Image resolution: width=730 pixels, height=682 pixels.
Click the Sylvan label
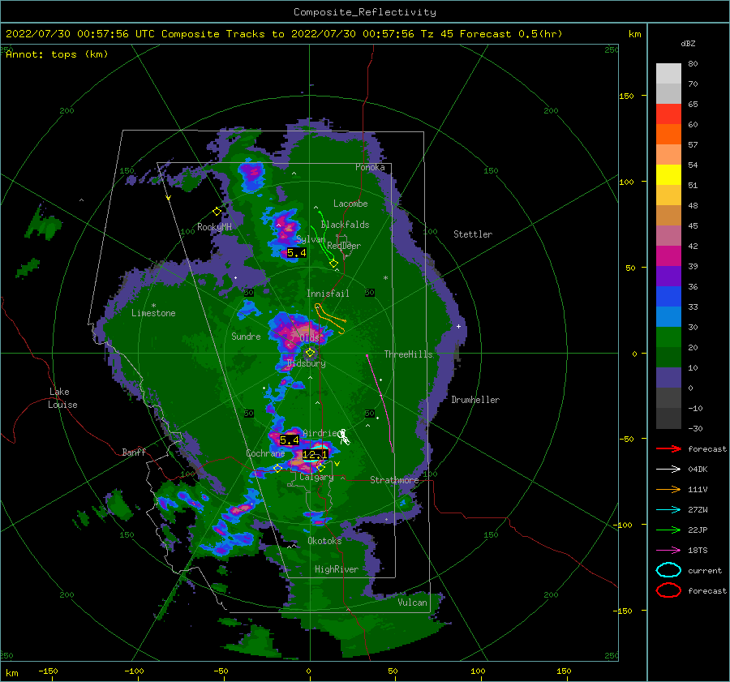pyautogui.click(x=311, y=239)
